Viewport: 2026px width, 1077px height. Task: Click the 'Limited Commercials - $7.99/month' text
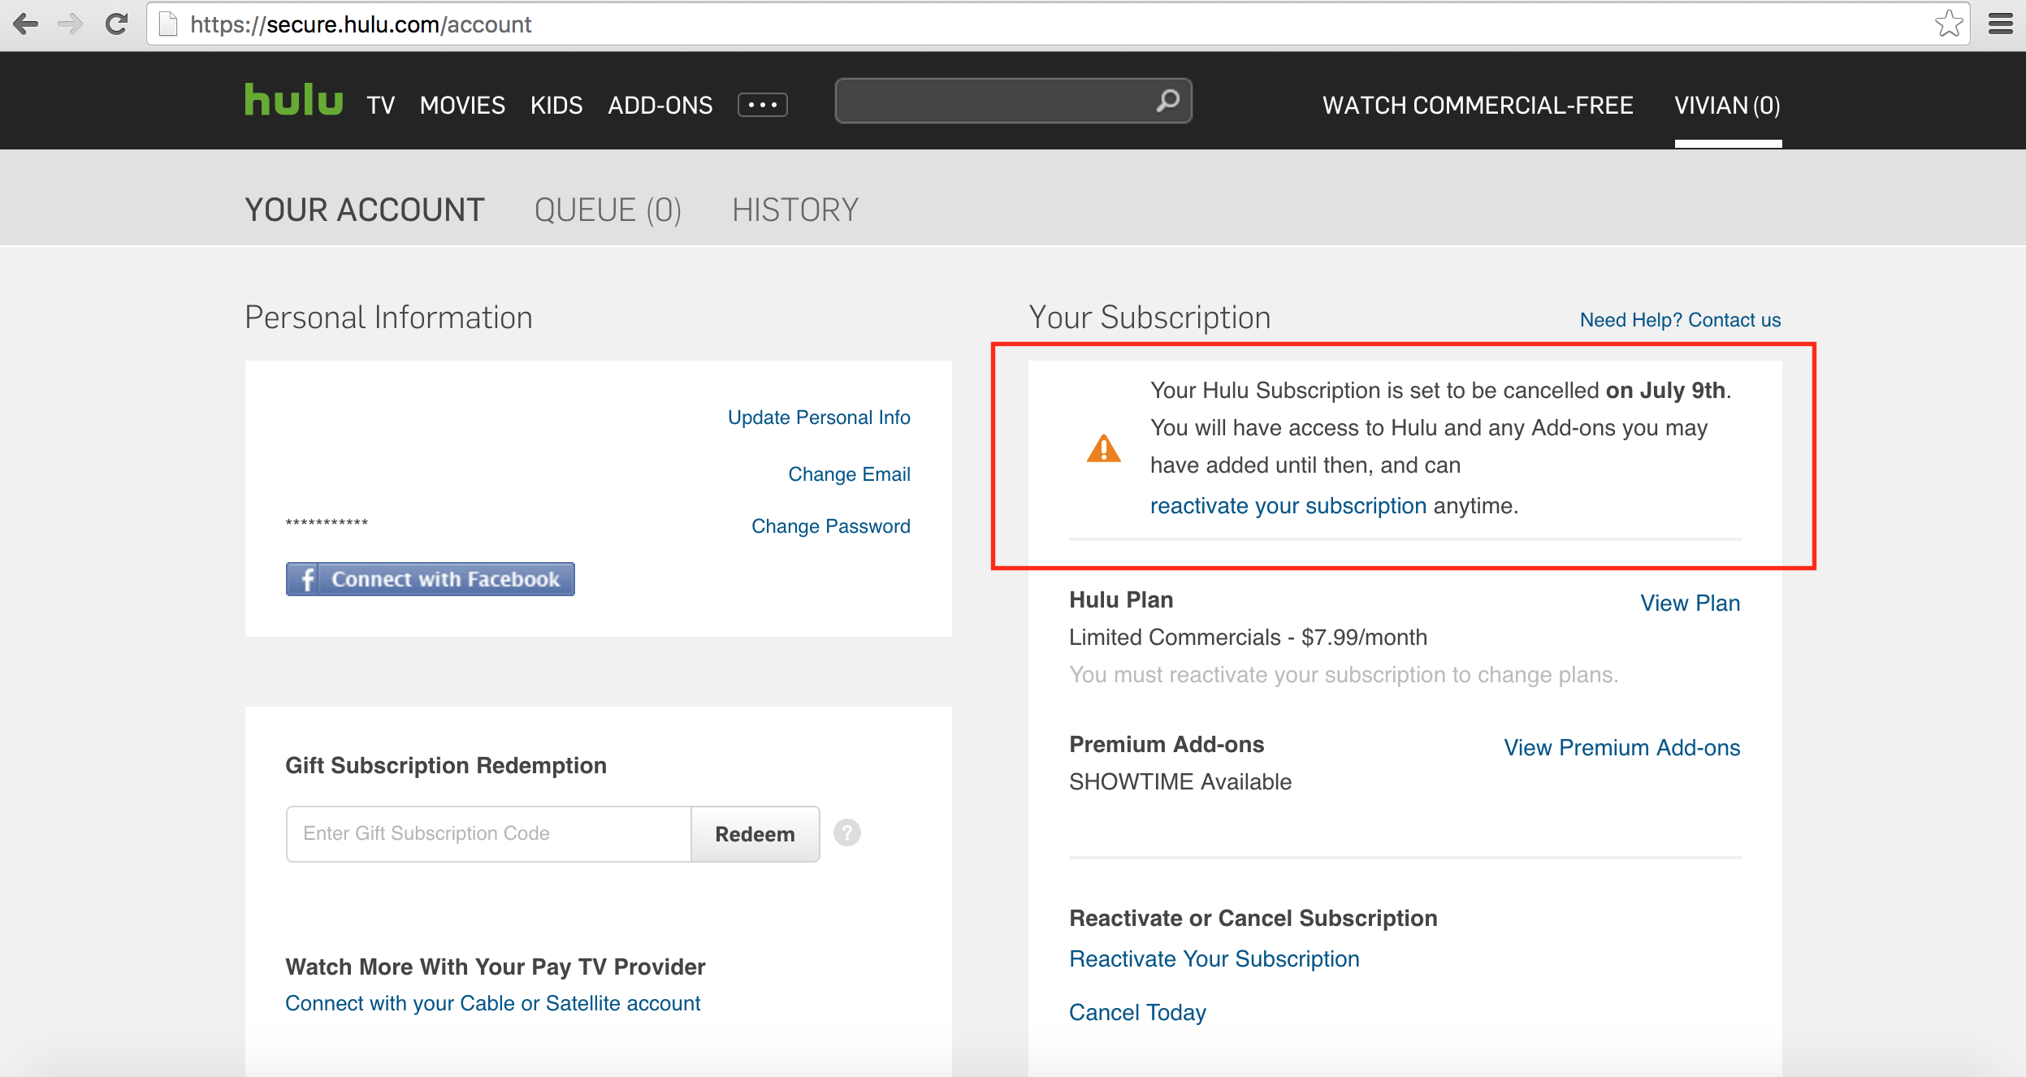(x=1248, y=638)
